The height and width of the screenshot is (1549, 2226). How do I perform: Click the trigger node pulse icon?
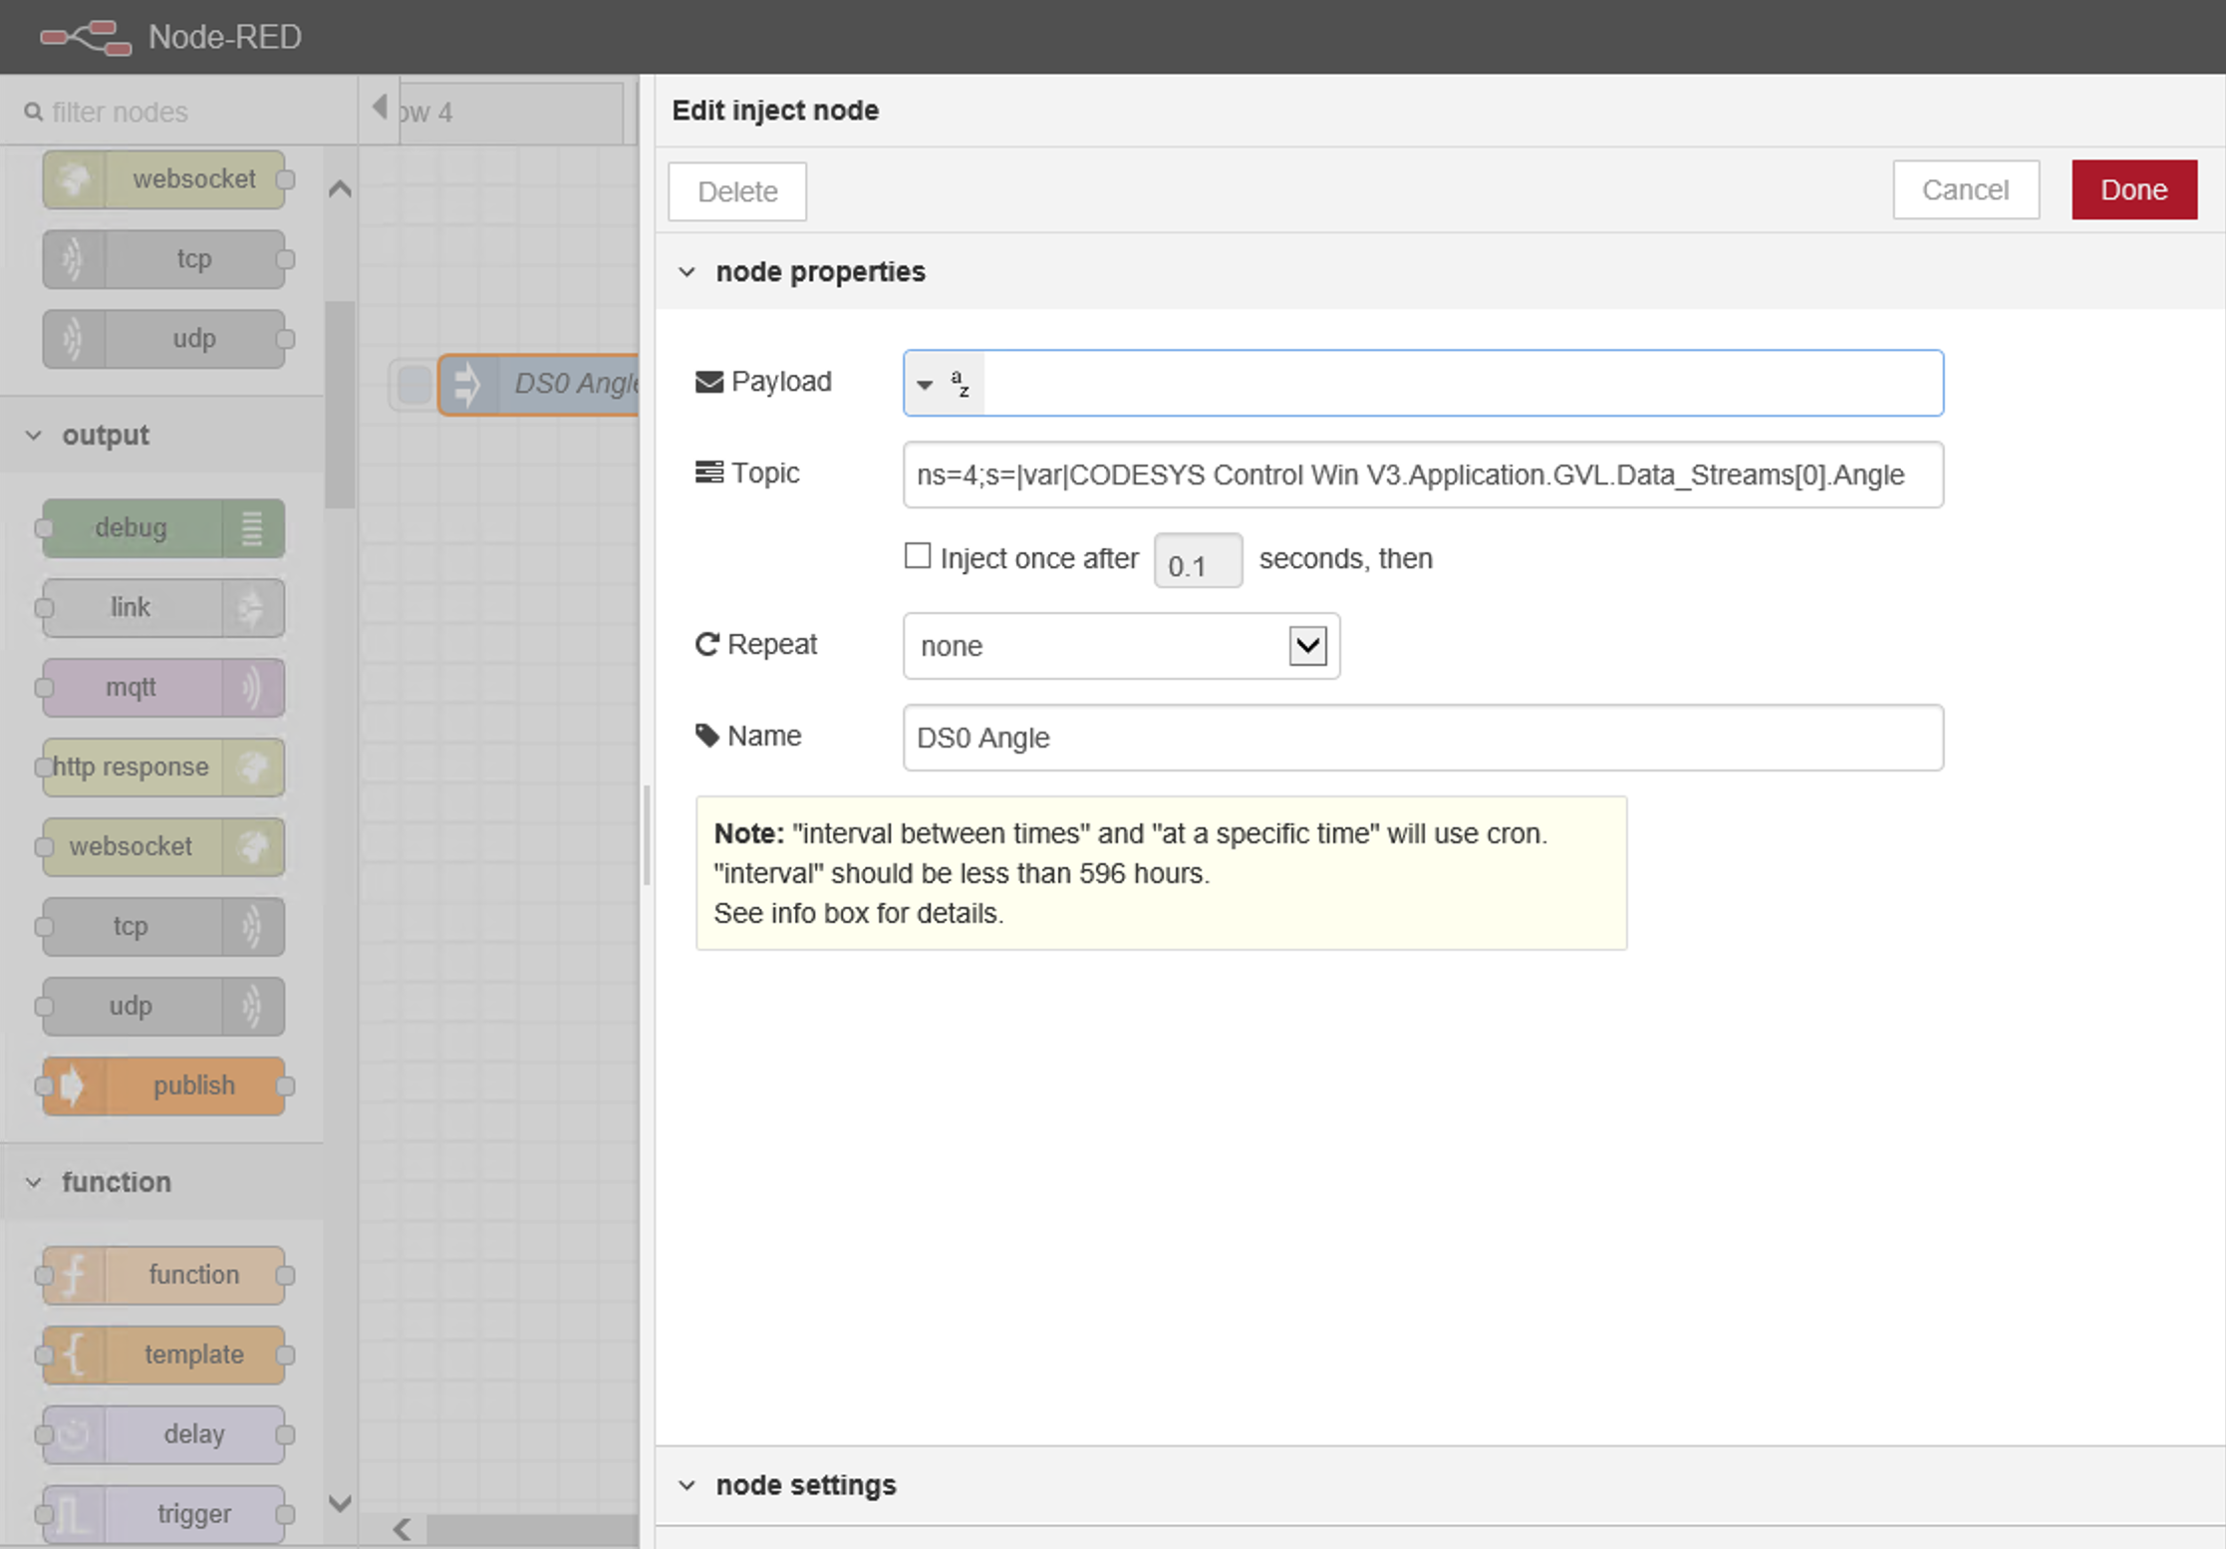coord(74,1514)
